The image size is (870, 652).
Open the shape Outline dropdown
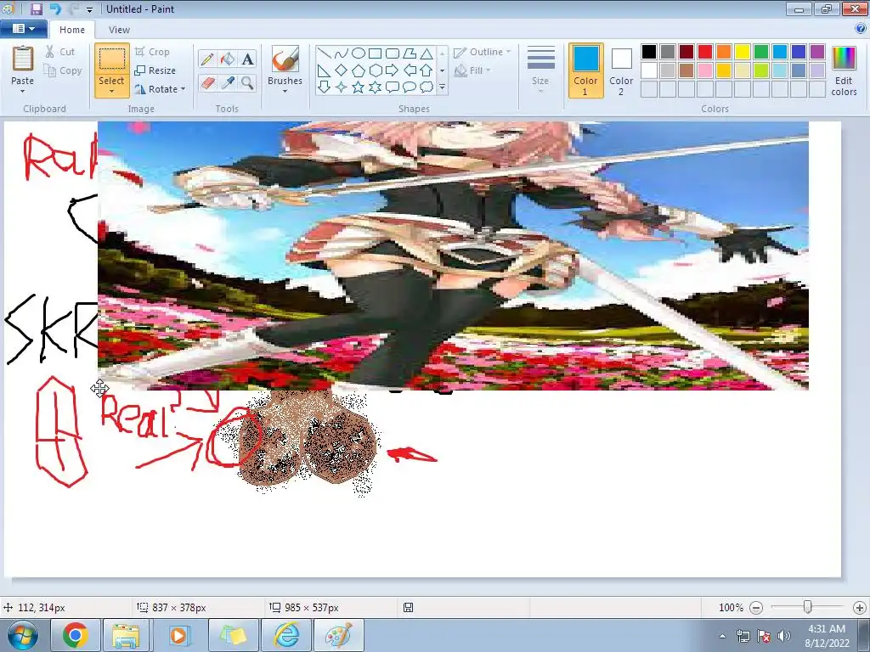[x=483, y=52]
